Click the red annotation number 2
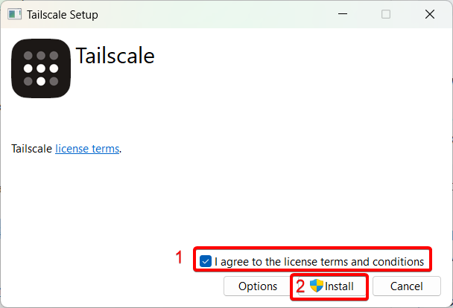 (x=300, y=286)
